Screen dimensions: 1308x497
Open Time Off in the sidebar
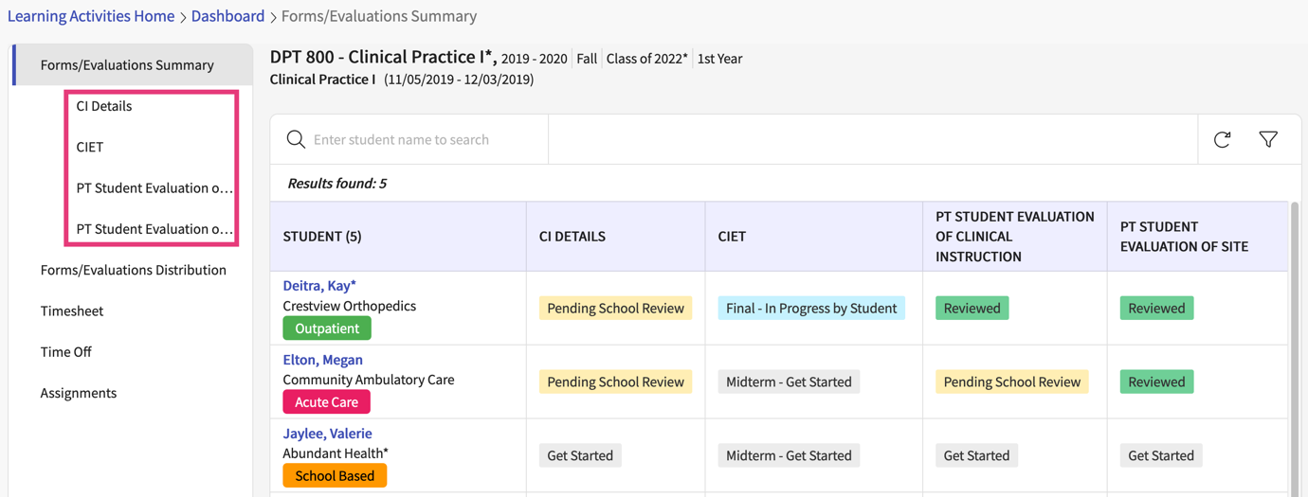[x=66, y=352]
